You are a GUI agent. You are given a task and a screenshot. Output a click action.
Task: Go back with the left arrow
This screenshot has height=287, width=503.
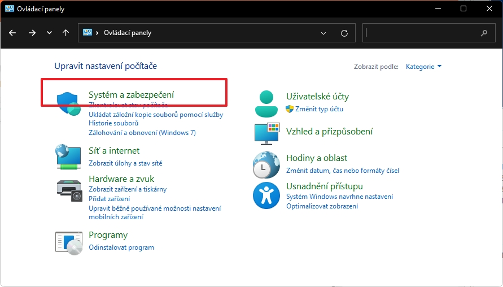12,33
